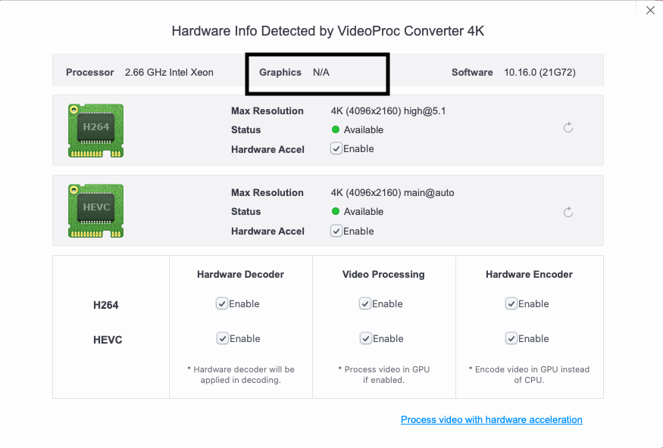Screen dimensions: 663x448
Task: Click the HEVC chip icon
Action: pos(96,210)
